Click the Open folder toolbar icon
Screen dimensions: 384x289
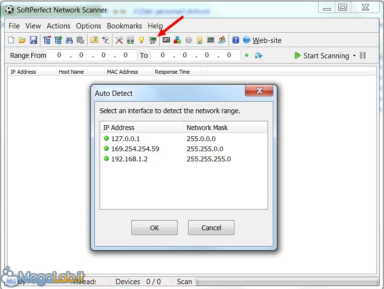tap(22, 40)
